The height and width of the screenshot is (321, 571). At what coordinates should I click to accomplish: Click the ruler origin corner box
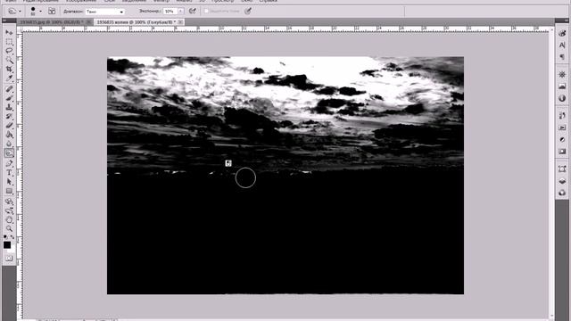click(20, 29)
